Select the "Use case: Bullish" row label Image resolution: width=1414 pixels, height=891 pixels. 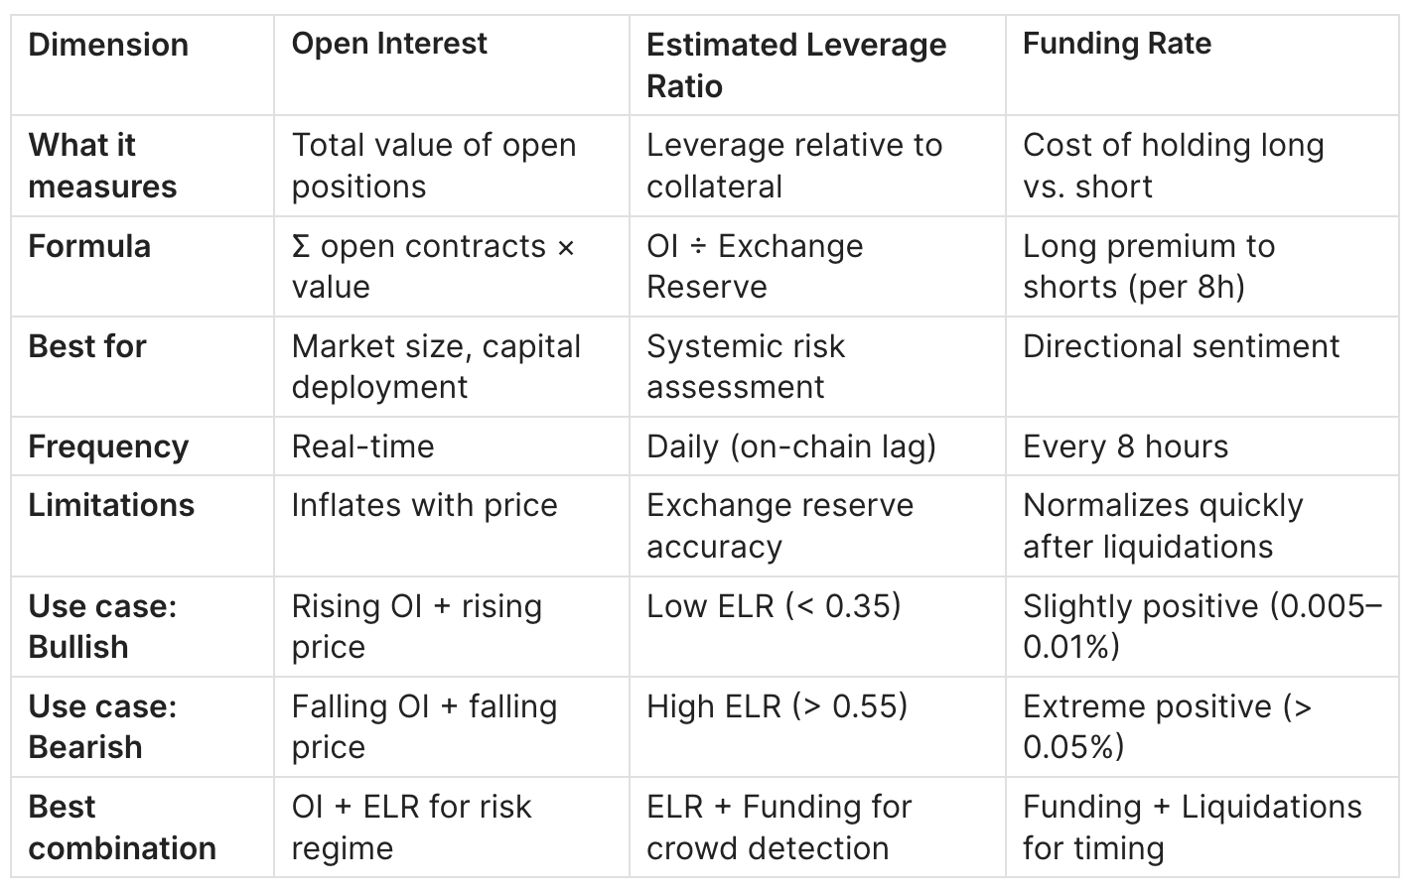(102, 626)
